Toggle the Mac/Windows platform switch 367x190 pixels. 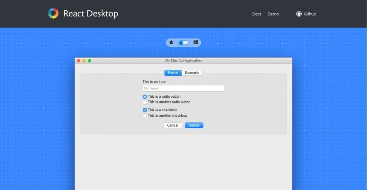183,43
